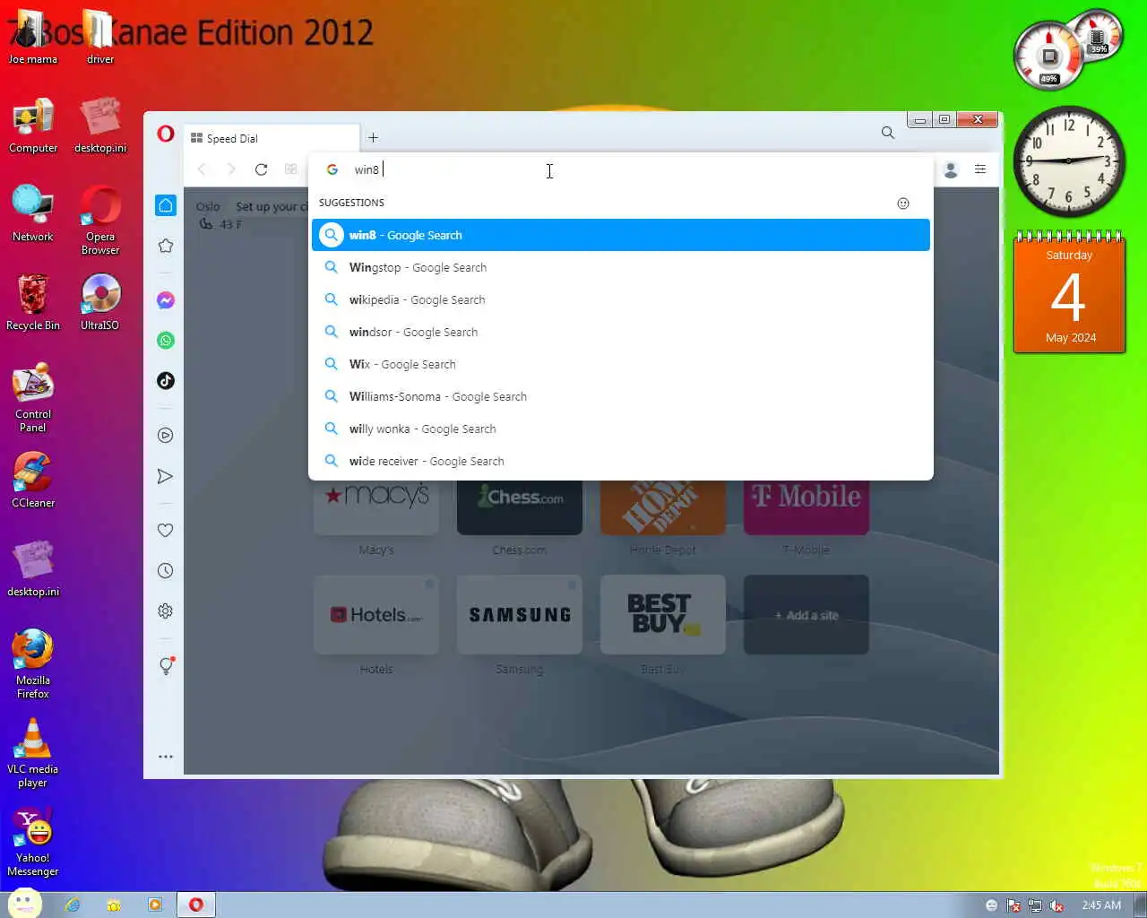Open Messenger in the sidebar
Screen dimensions: 1147x918
[x=166, y=300]
